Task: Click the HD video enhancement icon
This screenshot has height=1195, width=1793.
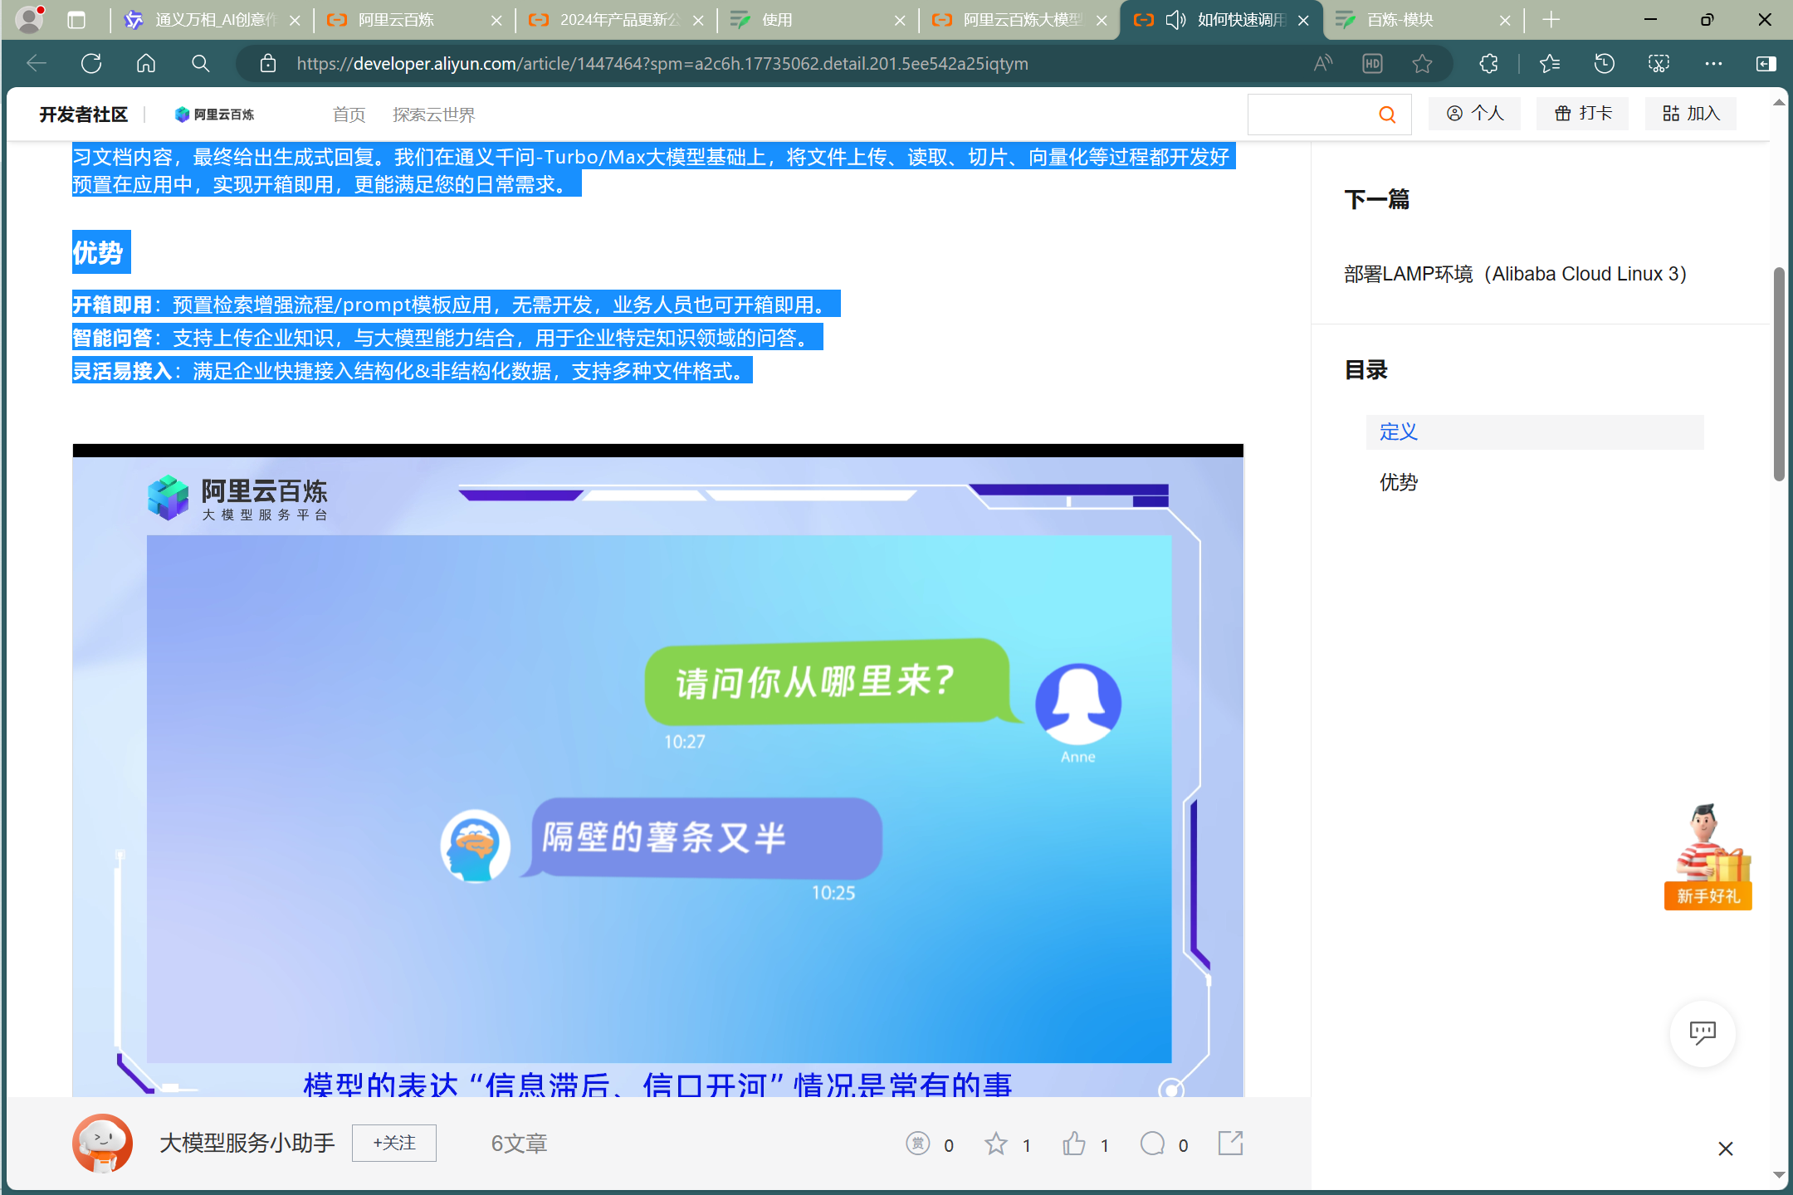Action: coord(1373,64)
